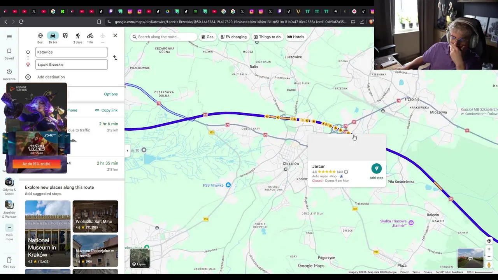Image resolution: width=498 pixels, height=280 pixels.
Task: Reload the browser page
Action: pos(21,22)
